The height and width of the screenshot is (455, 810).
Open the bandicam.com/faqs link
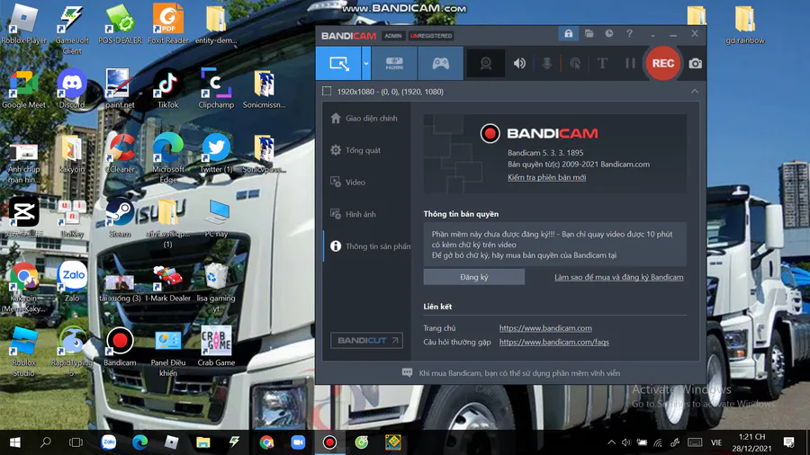(x=553, y=342)
